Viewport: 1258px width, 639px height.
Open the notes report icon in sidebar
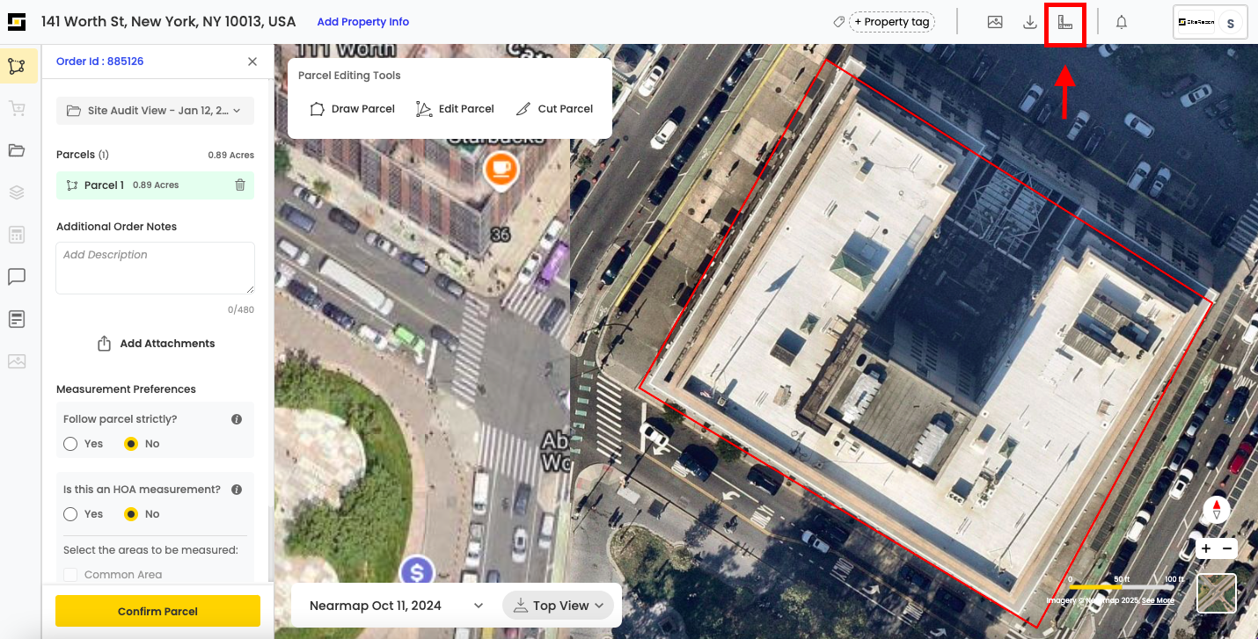tap(16, 319)
